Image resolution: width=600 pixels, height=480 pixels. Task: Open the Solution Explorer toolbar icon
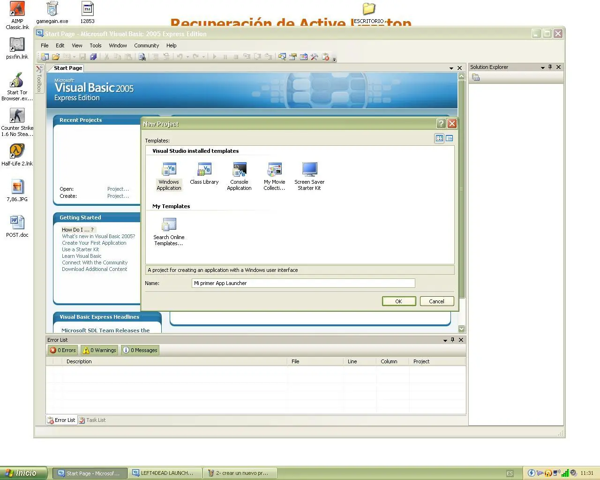click(282, 57)
